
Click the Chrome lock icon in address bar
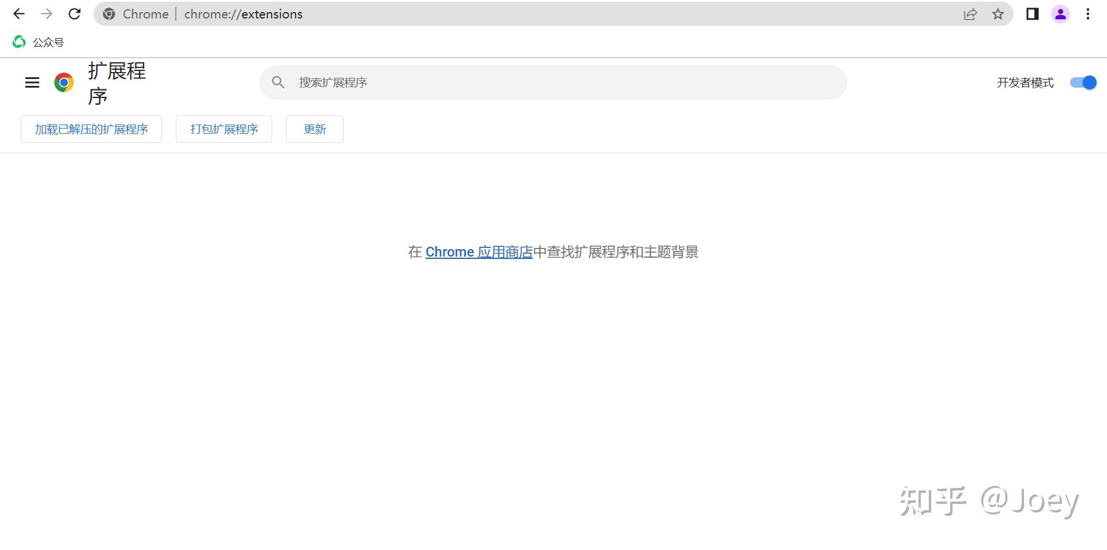point(109,14)
